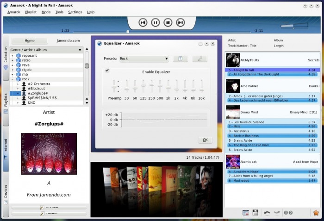This screenshot has width=324, height=221.
Task: Switch to the Internet sidebar tab
Action: pos(6,149)
